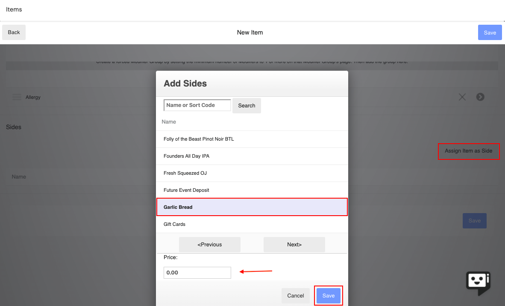
Task: Save the new item from the header
Action: [x=490, y=32]
